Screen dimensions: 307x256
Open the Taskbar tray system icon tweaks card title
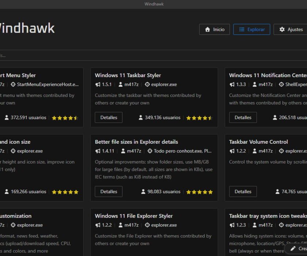click(268, 216)
